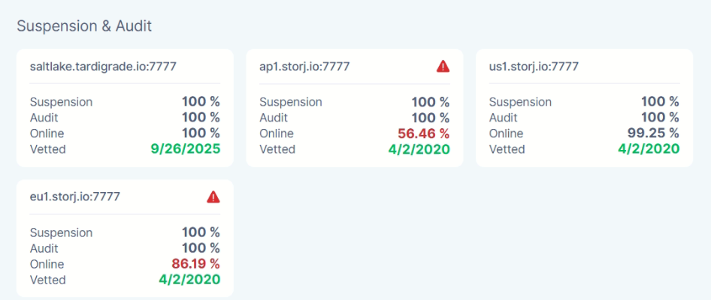Select ap1.storj.io:7777 satellite title
711x300 pixels.
pyautogui.click(x=304, y=67)
